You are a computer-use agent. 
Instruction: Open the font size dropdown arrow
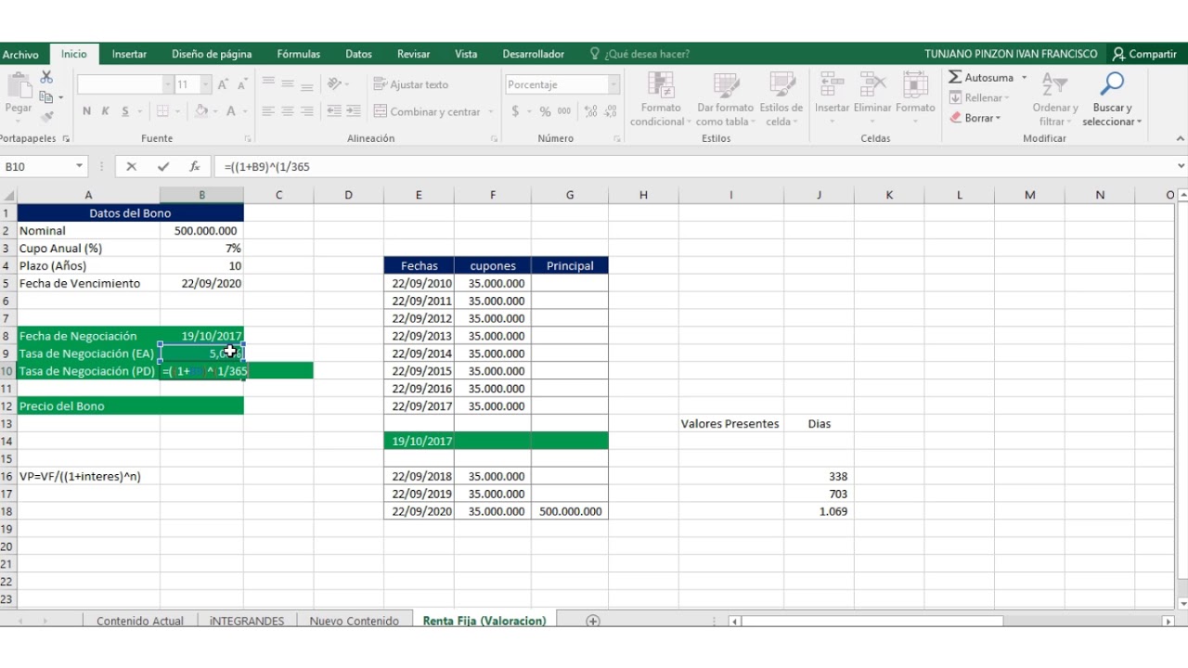206,84
